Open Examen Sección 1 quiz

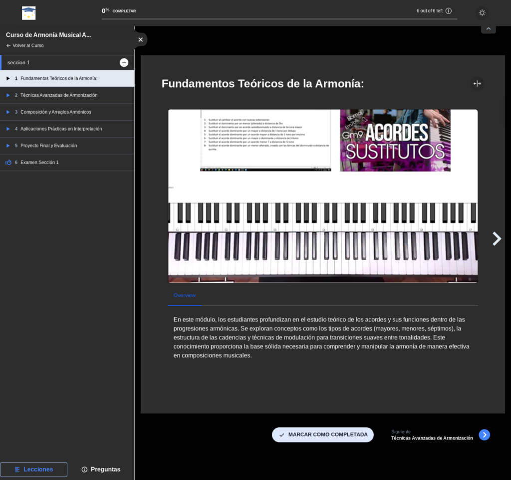tap(67, 162)
